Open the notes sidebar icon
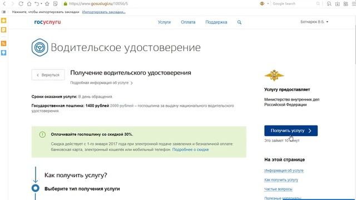This screenshot has height=200, width=356. [4, 29]
